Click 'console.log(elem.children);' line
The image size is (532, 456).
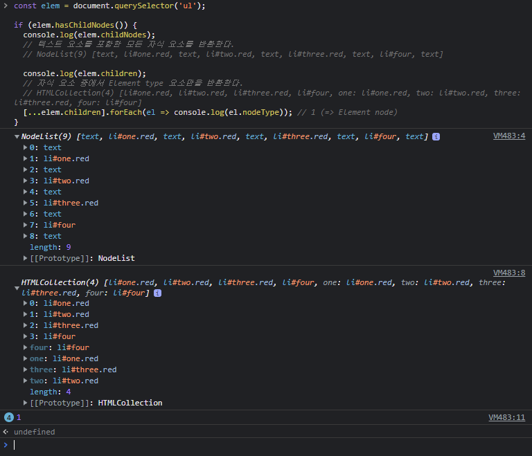85,73
